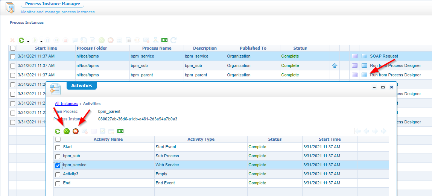Tick the select-all checkbox in Process Instances header
The height and width of the screenshot is (196, 432).
pyautogui.click(x=13, y=48)
